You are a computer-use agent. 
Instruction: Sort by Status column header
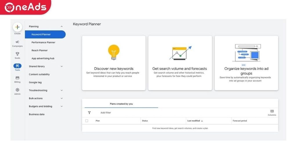[x=145, y=121]
